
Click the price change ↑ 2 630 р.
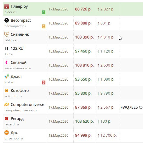pyautogui.click(x=106, y=65)
